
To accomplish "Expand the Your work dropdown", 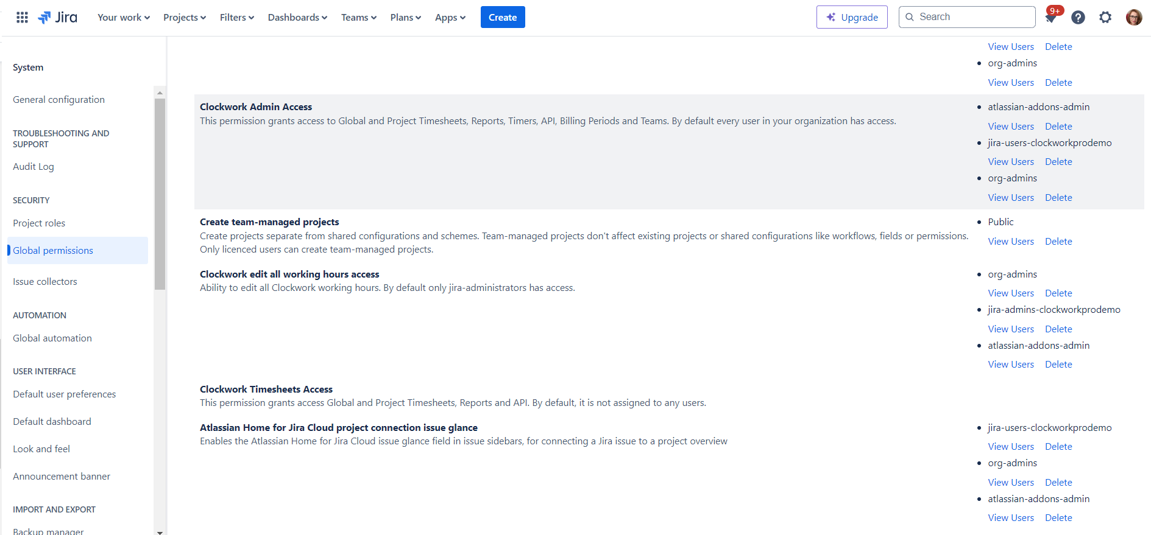I will coord(123,17).
